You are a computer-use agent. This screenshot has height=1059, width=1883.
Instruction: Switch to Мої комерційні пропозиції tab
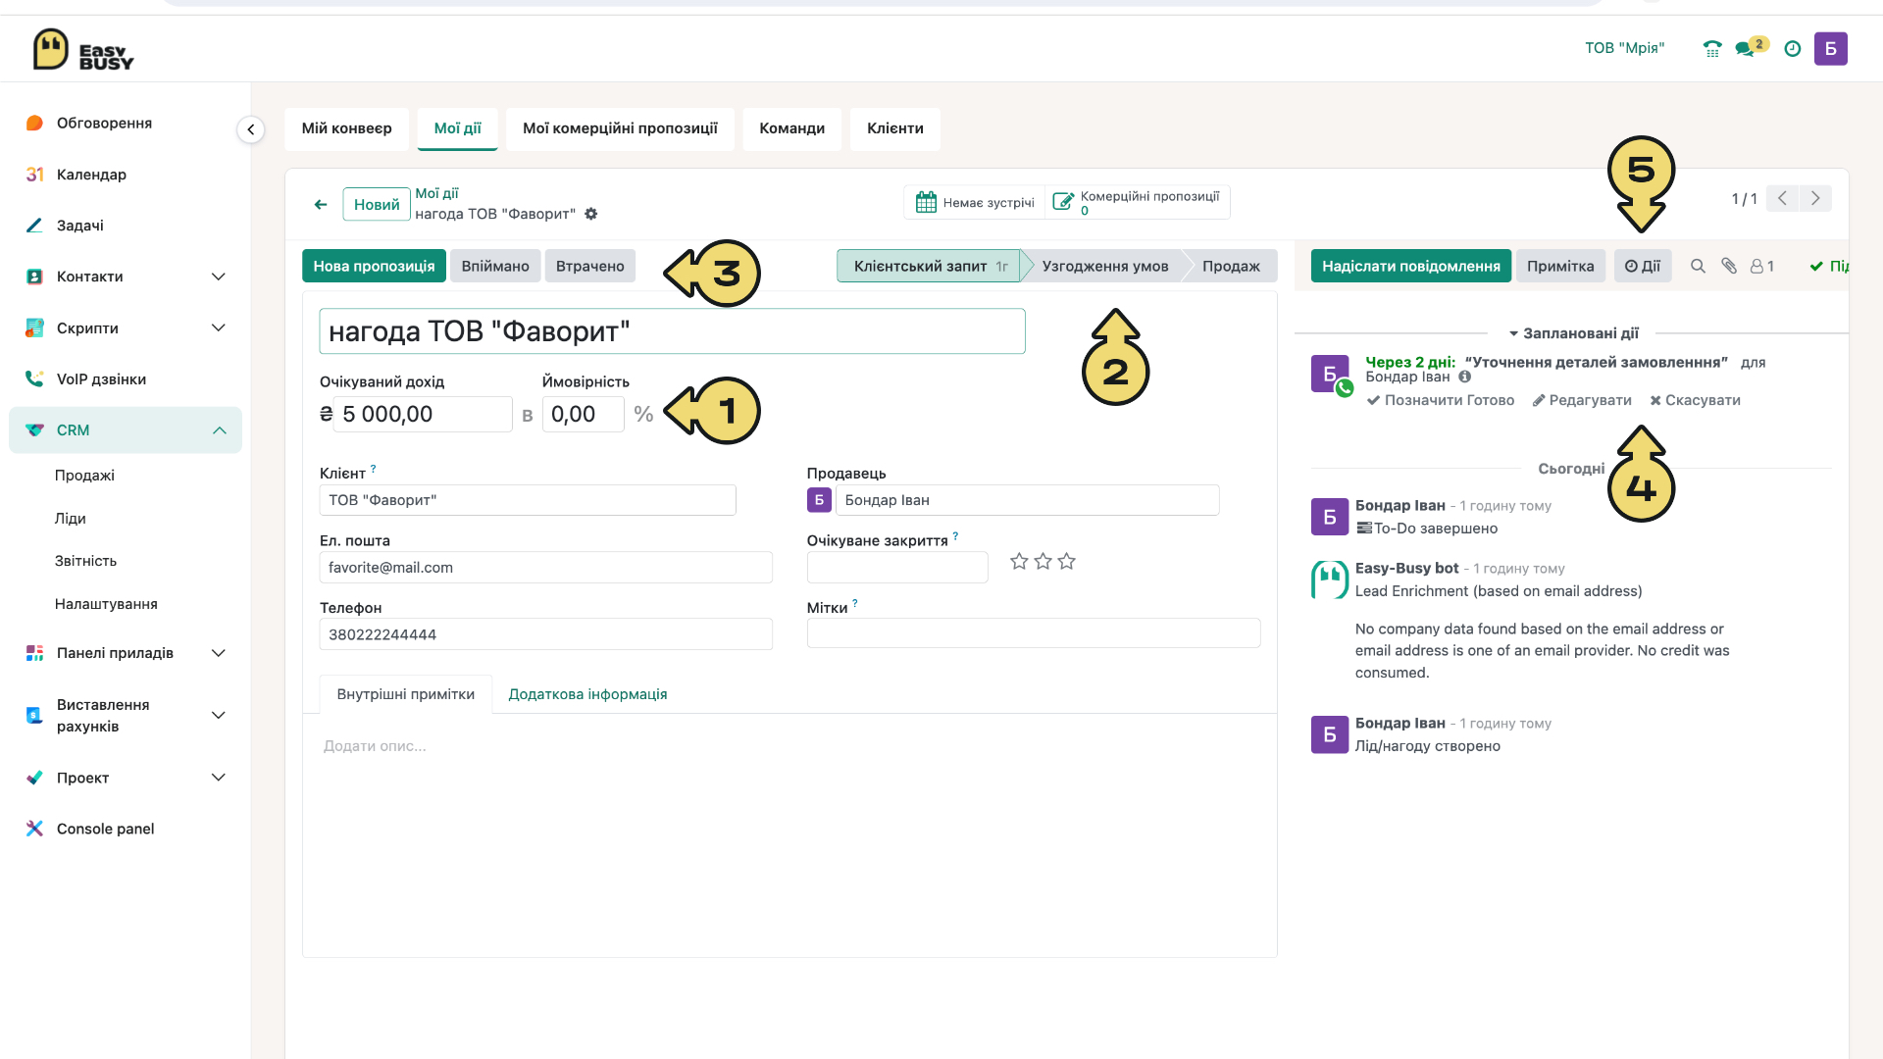(x=620, y=128)
